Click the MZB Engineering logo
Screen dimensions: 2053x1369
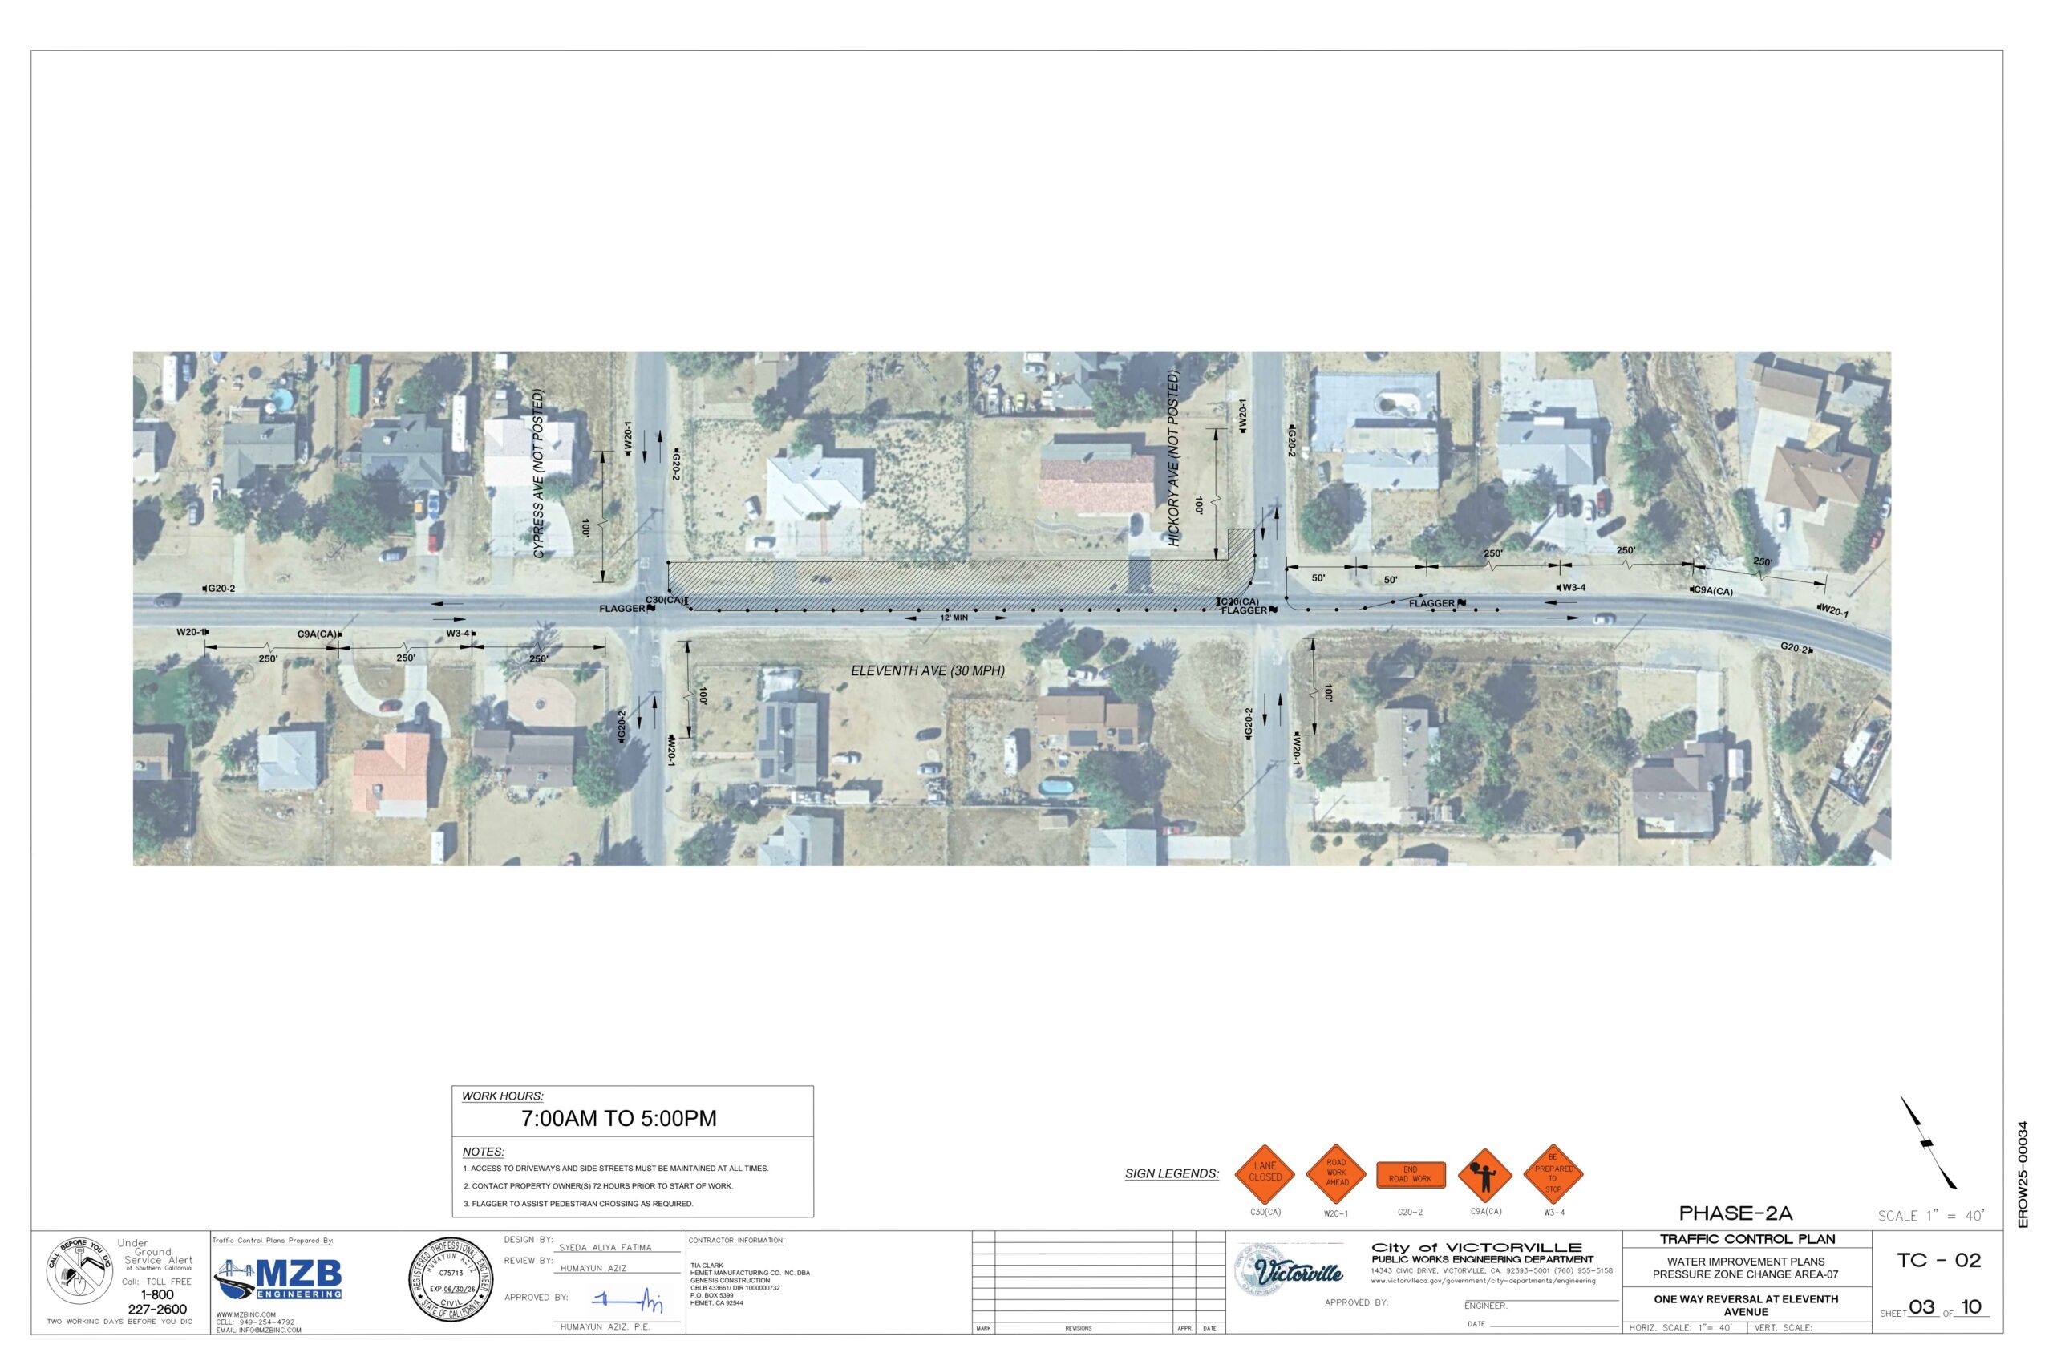278,1280
